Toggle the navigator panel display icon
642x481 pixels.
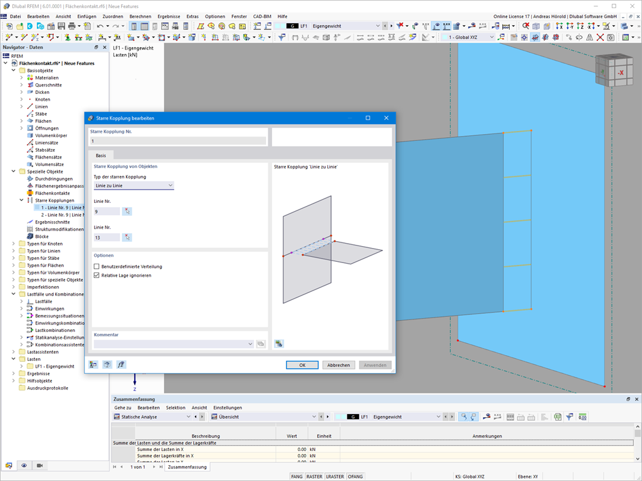(x=134, y=26)
